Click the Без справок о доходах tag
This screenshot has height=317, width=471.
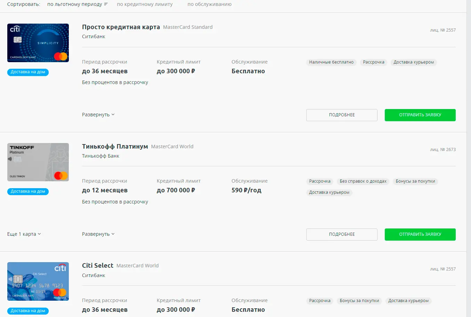click(363, 181)
